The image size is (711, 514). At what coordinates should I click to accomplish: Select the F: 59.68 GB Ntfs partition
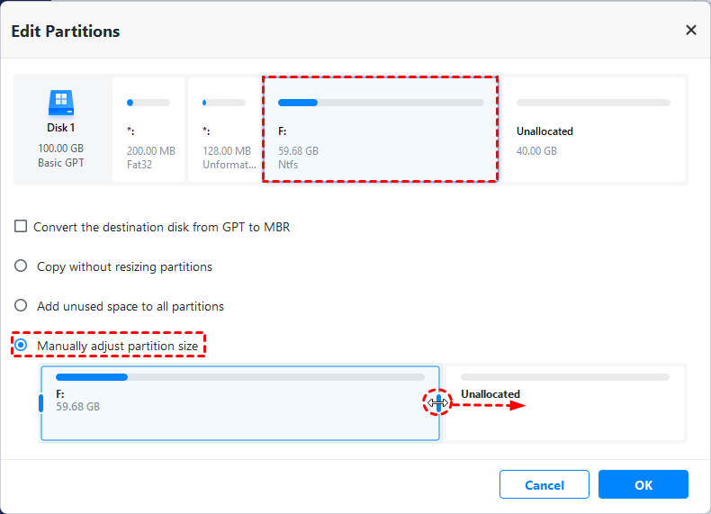click(380, 130)
